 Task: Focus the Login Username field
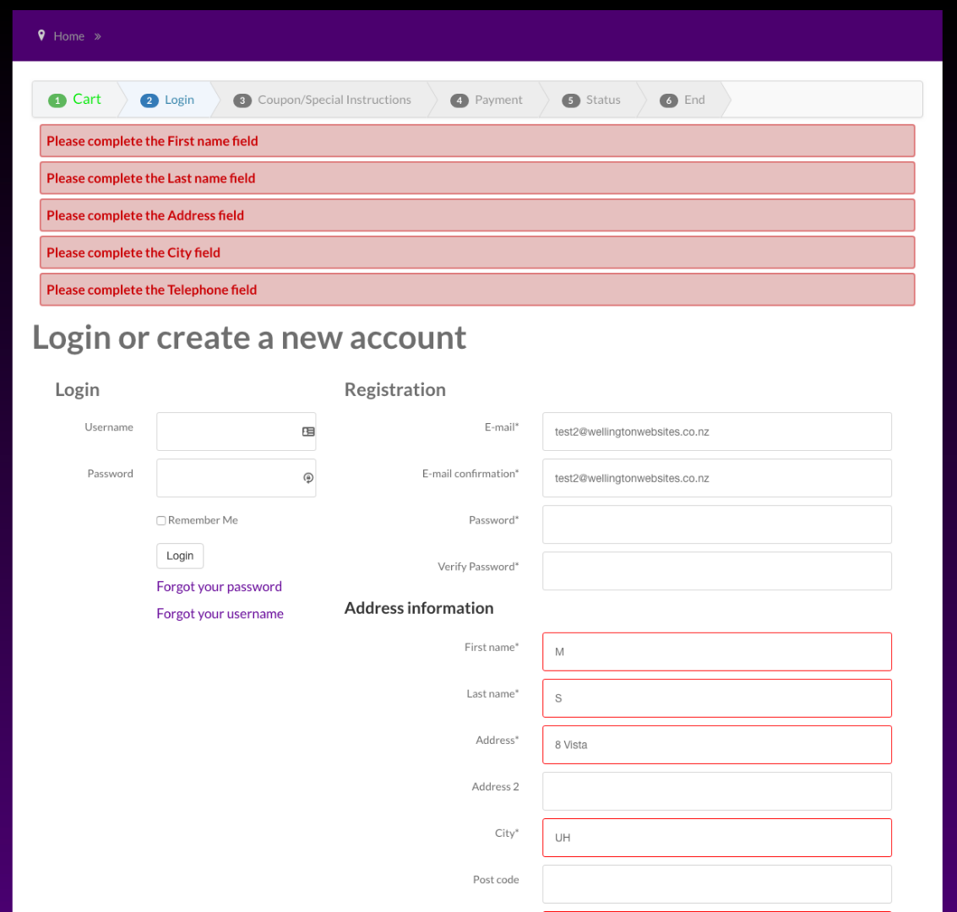click(x=237, y=432)
